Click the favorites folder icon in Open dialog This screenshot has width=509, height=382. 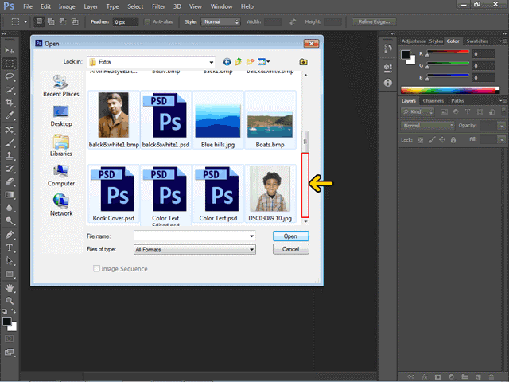(x=303, y=62)
